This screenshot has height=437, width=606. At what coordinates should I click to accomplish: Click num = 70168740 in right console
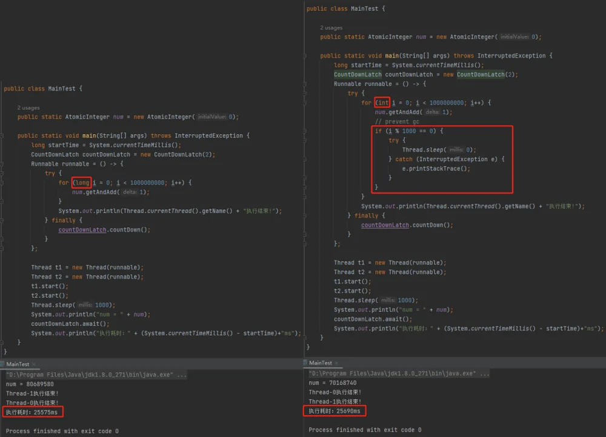tap(332, 383)
